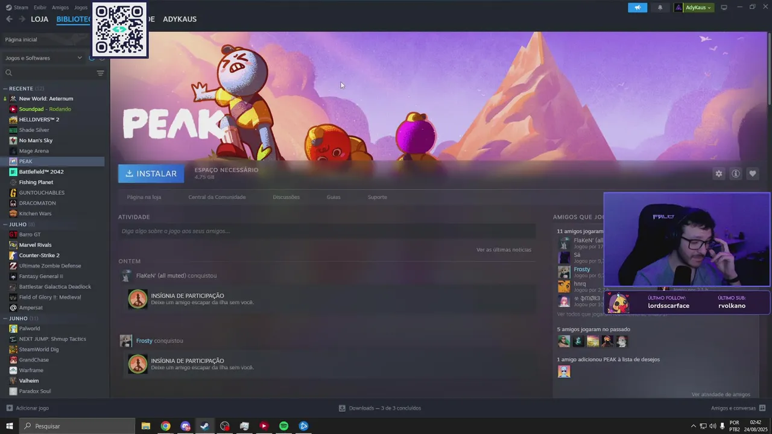This screenshot has width=772, height=434.
Task: Click the Warframe game icon
Action: click(x=13, y=370)
